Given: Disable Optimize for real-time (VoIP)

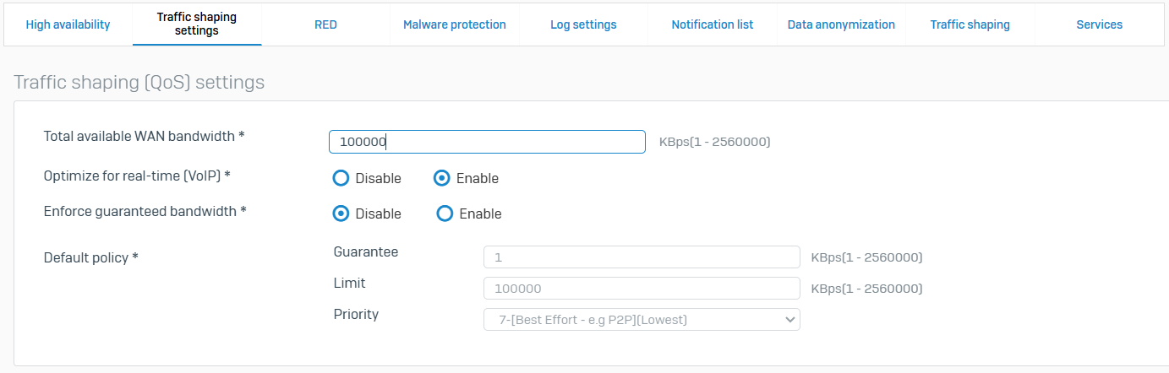Looking at the screenshot, I should pyautogui.click(x=341, y=178).
